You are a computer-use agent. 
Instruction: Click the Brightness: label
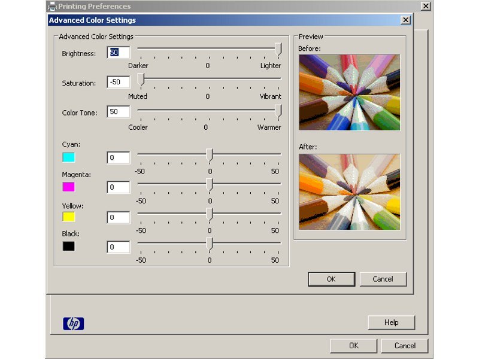79,54
